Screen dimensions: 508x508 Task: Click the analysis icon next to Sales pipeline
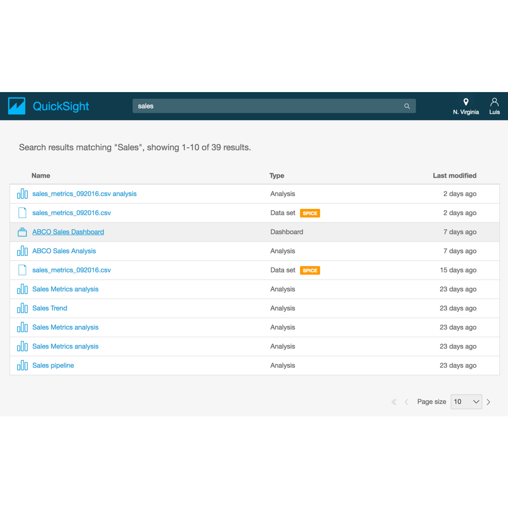pos(22,365)
